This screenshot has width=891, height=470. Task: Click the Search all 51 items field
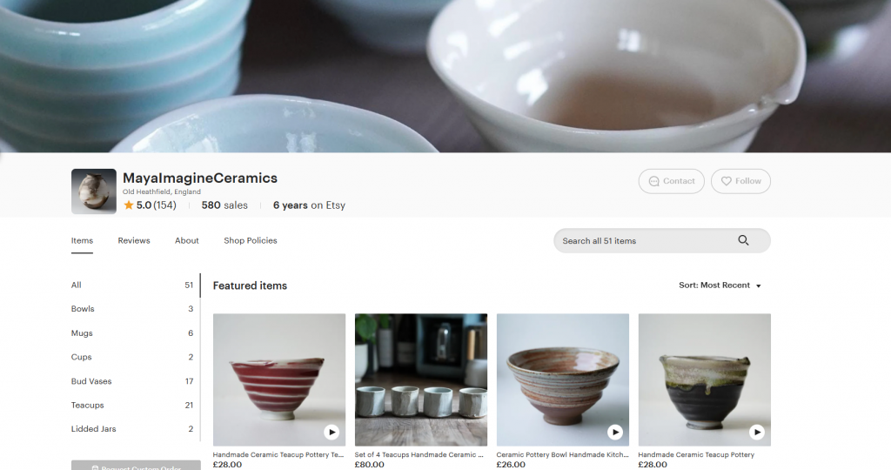coord(644,241)
